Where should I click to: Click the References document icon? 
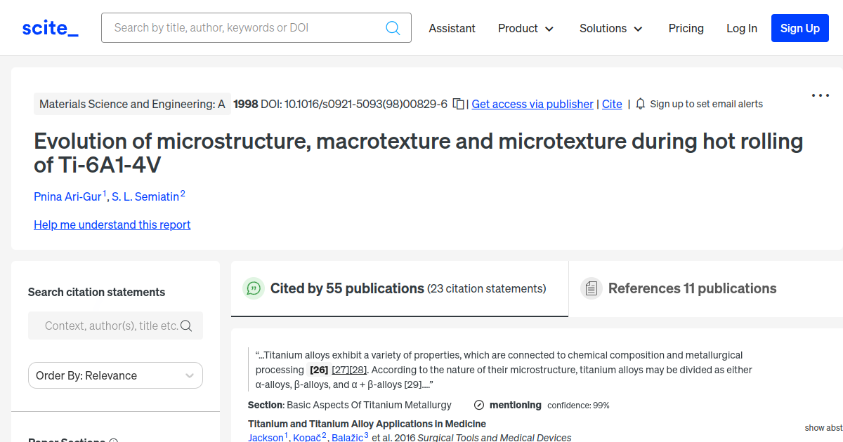[x=591, y=288]
